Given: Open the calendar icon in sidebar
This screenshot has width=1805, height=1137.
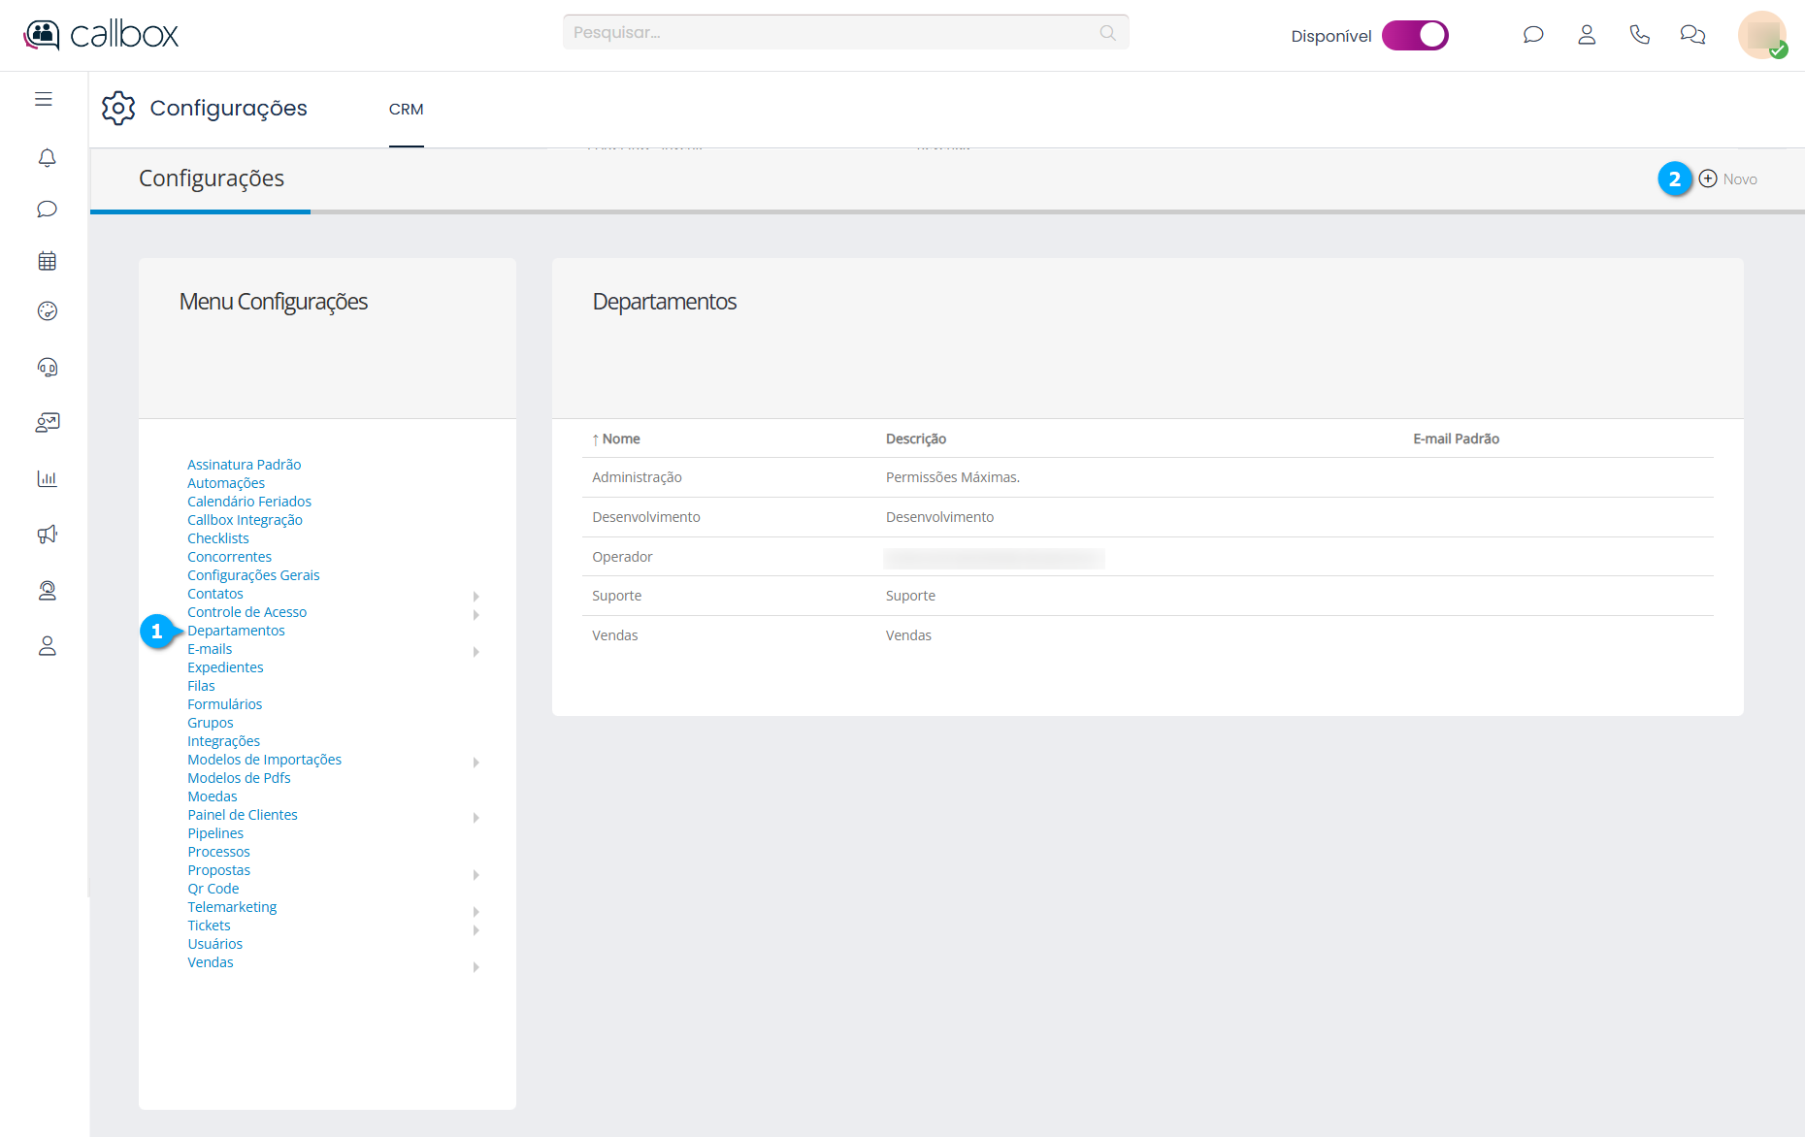Looking at the screenshot, I should (47, 261).
